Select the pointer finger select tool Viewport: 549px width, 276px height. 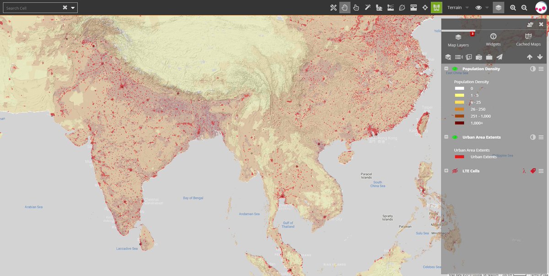[356, 8]
